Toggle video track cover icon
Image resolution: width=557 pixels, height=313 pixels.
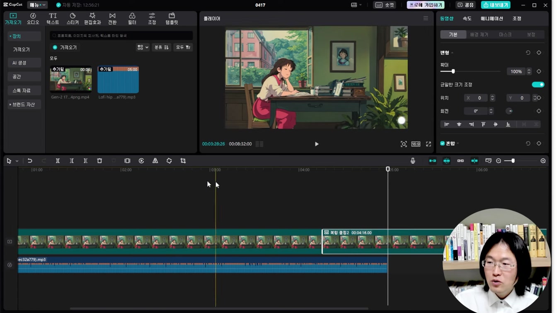point(10,241)
